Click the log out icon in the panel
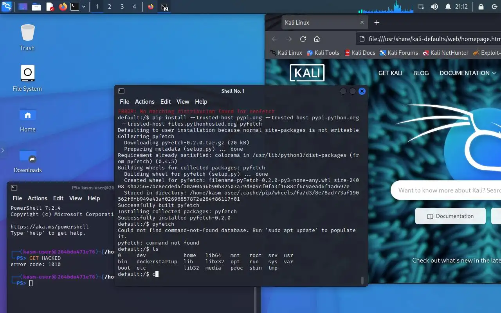Viewport: 501px width, 313px height. [494, 7]
